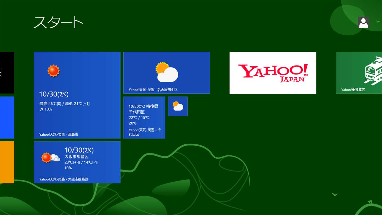The height and width of the screenshot is (215, 382).
Task: Open the partially visible black tile
Action: click(x=7, y=73)
